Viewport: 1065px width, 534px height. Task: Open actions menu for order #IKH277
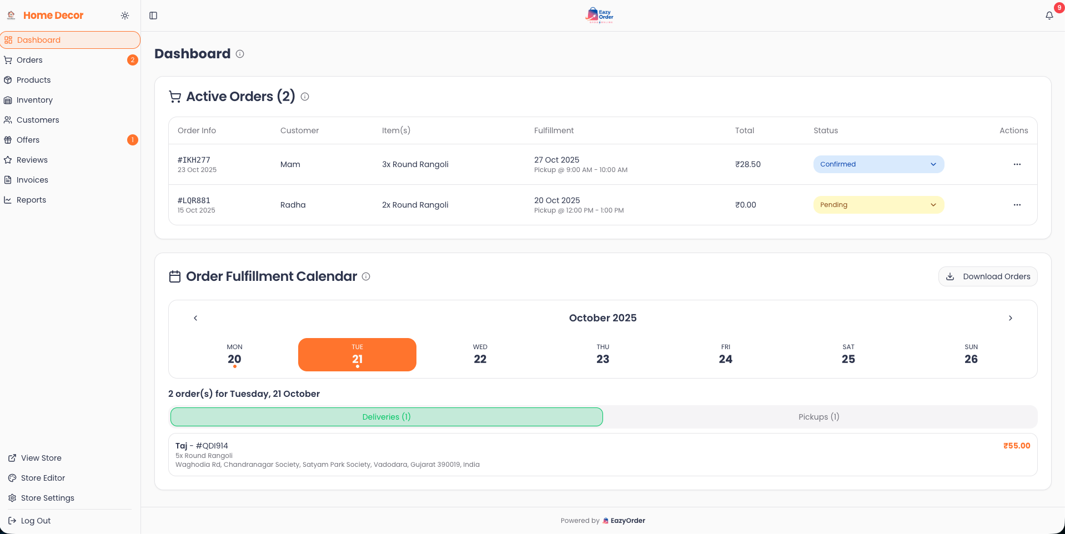(x=1017, y=164)
